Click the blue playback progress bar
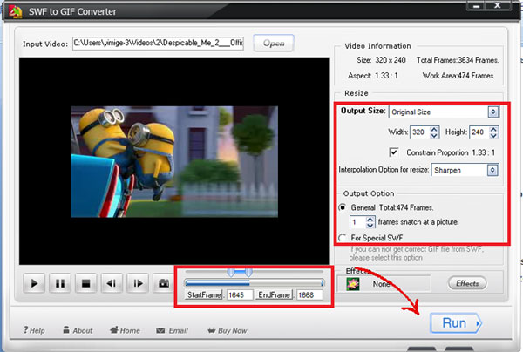The image size is (523, 352). pos(255,283)
